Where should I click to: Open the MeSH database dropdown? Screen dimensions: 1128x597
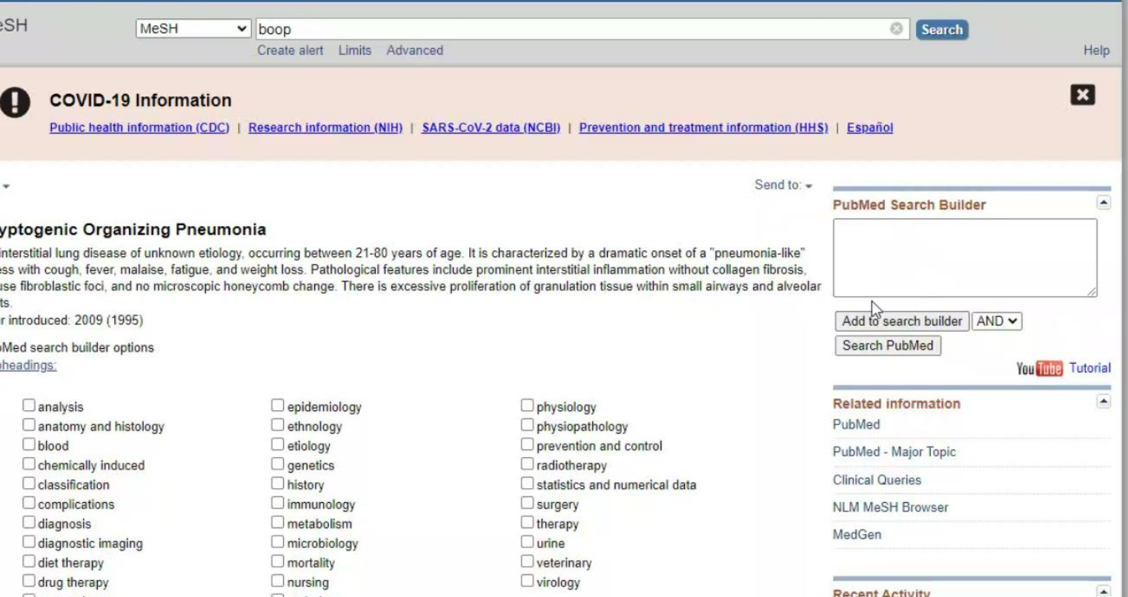click(x=193, y=29)
